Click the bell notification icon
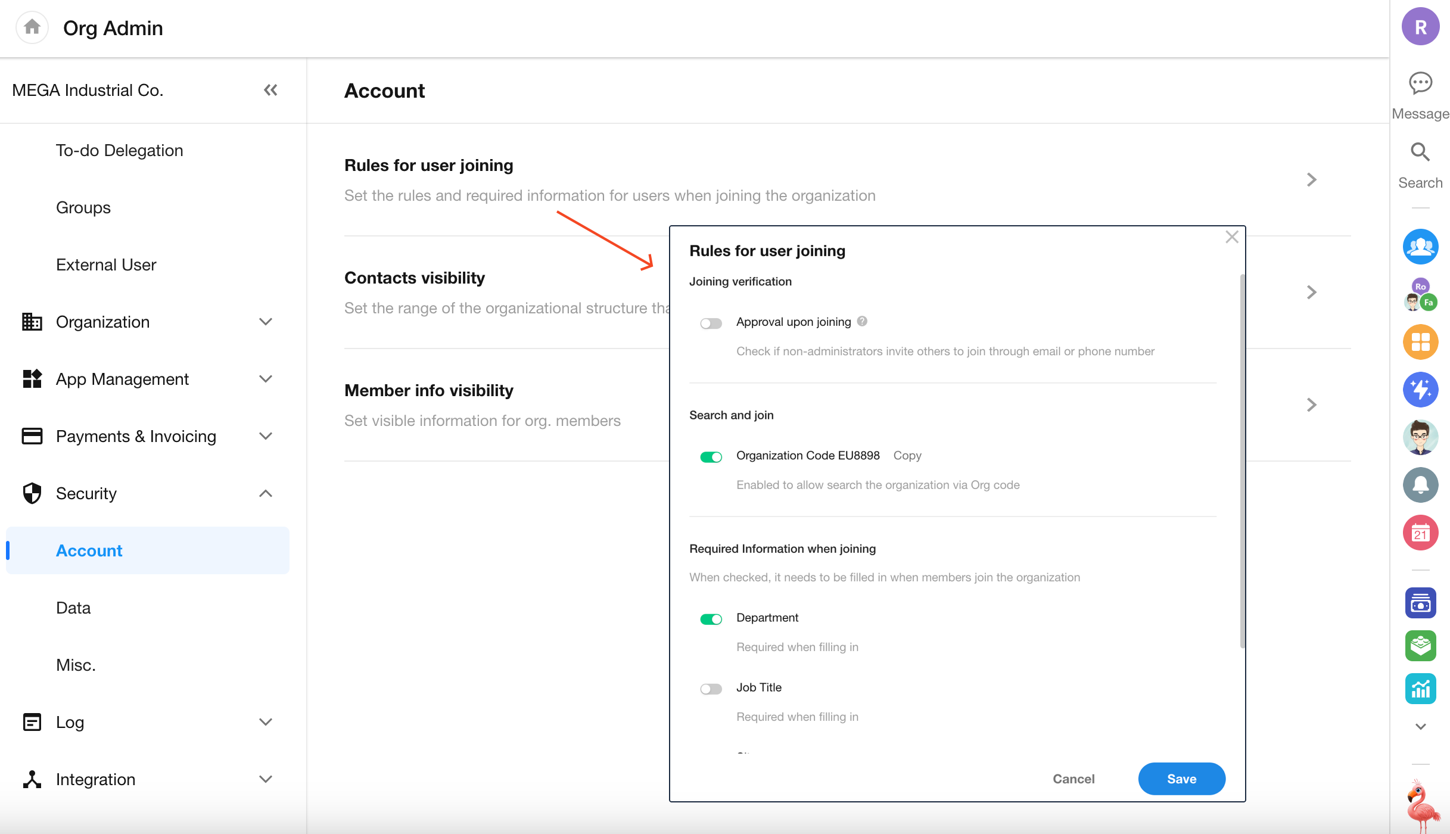 [1420, 485]
